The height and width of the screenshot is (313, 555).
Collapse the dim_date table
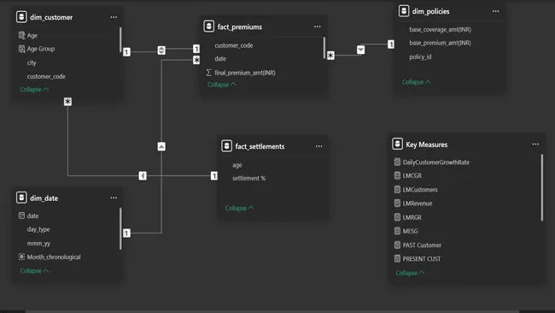34,270
